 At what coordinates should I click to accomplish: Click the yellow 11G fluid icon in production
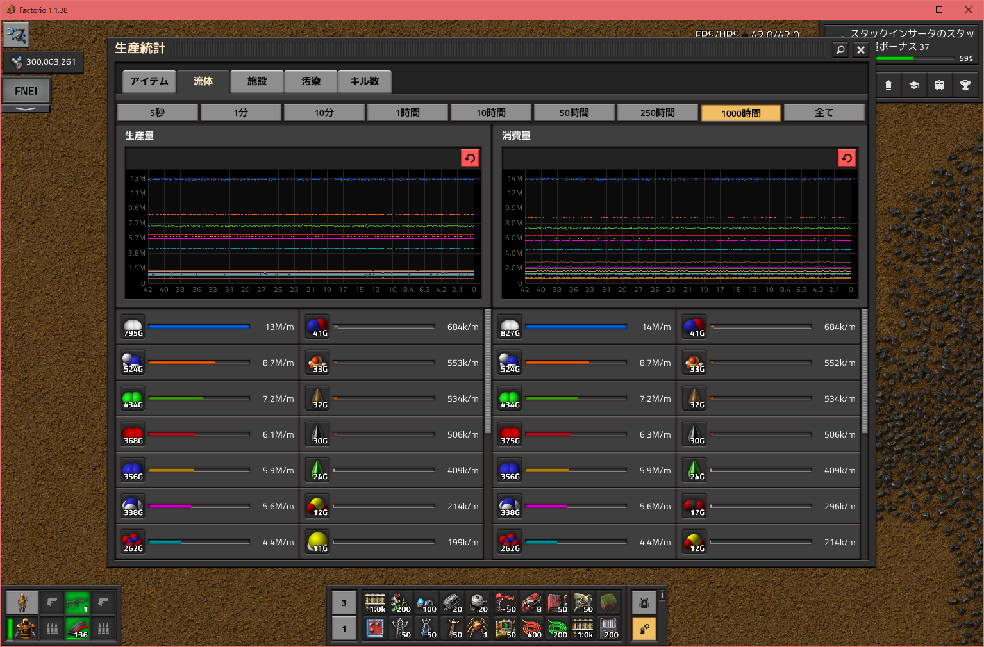coord(318,542)
